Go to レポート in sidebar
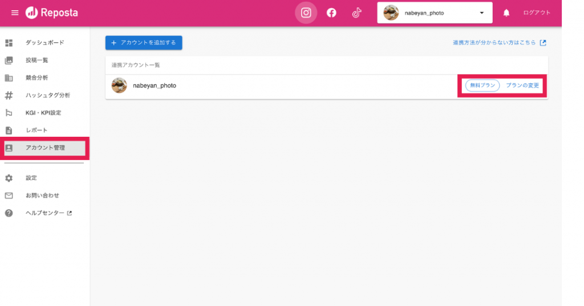The image size is (584, 306). pyautogui.click(x=36, y=130)
